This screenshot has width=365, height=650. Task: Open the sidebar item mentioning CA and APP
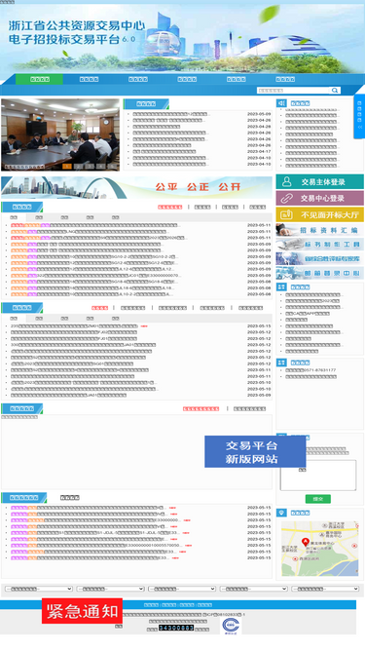[x=307, y=314]
